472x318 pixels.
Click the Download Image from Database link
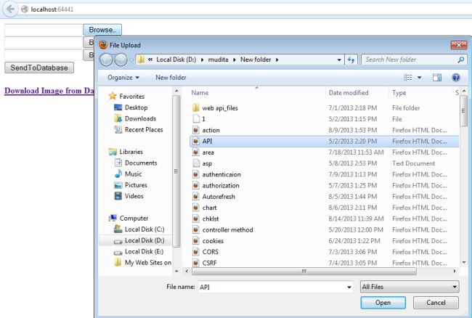coord(49,91)
